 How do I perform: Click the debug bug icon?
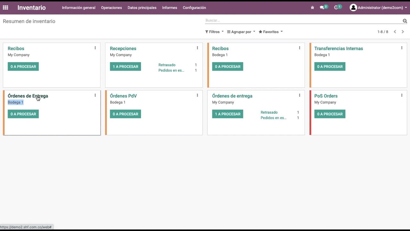[x=312, y=8]
